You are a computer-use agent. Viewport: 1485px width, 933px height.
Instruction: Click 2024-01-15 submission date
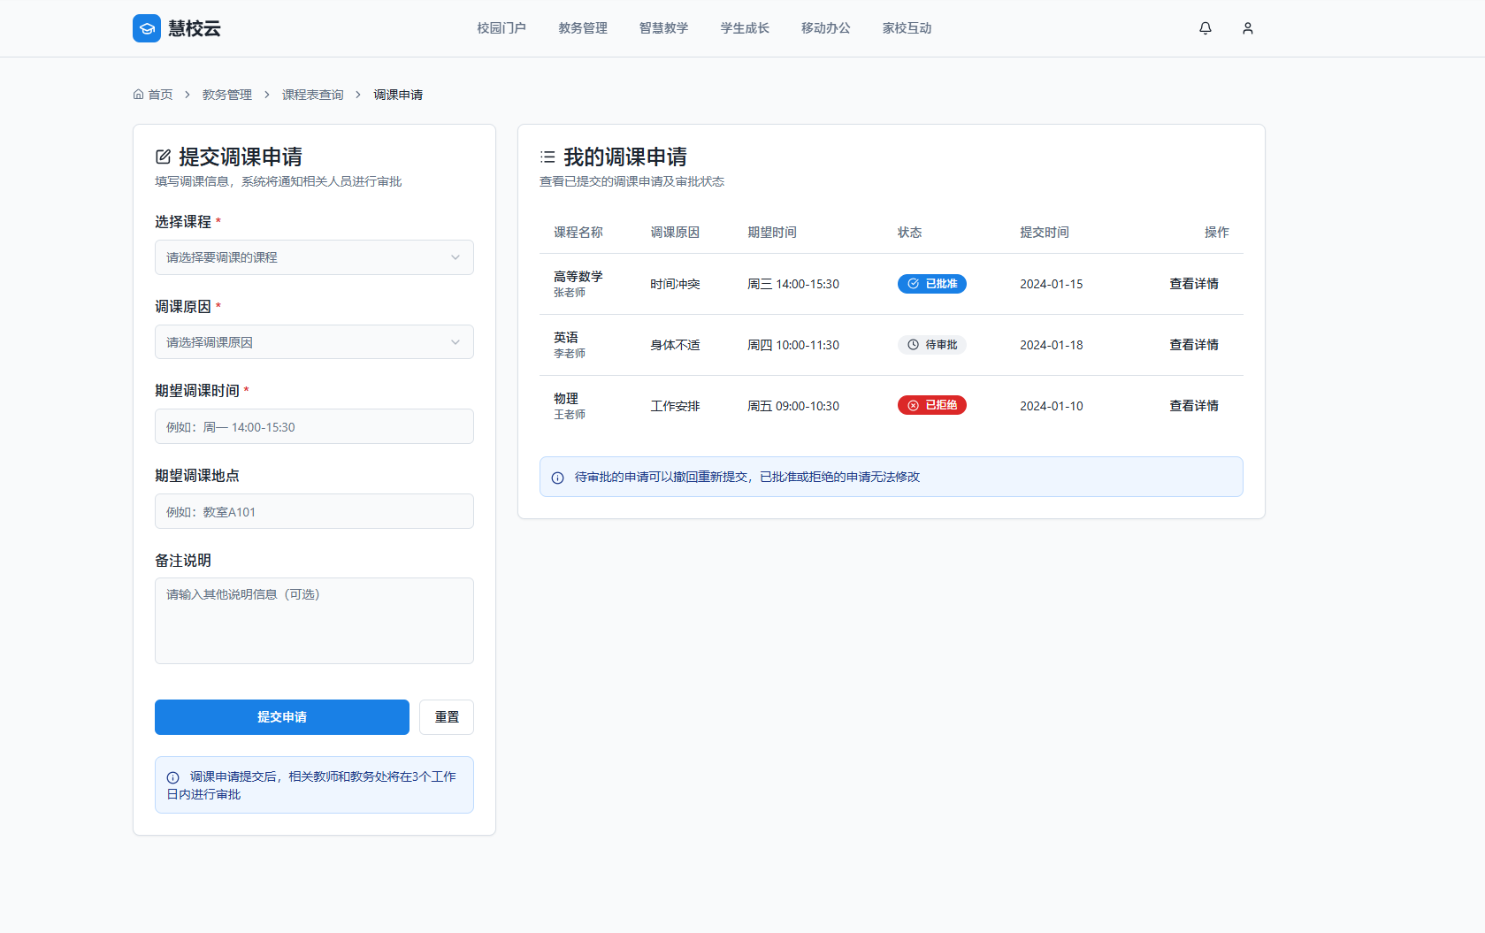[1052, 284]
